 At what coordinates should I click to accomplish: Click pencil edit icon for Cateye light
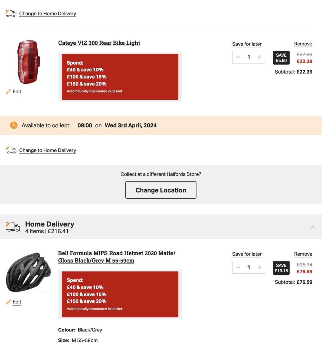[x=8, y=91]
